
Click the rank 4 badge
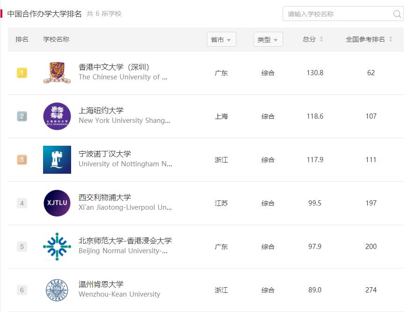22,203
